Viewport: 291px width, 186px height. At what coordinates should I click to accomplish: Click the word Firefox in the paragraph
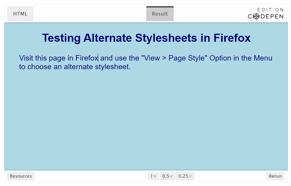(x=87, y=58)
